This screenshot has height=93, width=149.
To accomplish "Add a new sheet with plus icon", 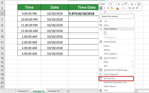I will click(68, 91).
